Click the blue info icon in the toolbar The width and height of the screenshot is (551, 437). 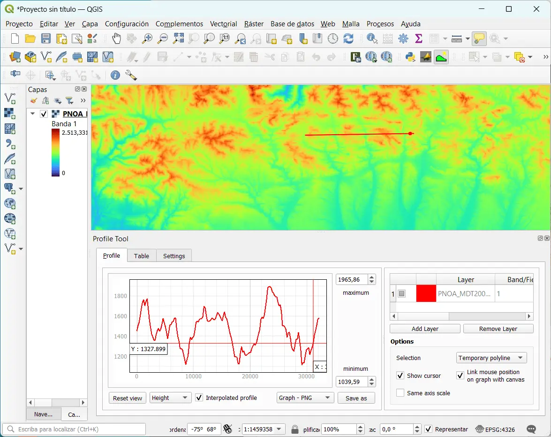point(115,75)
